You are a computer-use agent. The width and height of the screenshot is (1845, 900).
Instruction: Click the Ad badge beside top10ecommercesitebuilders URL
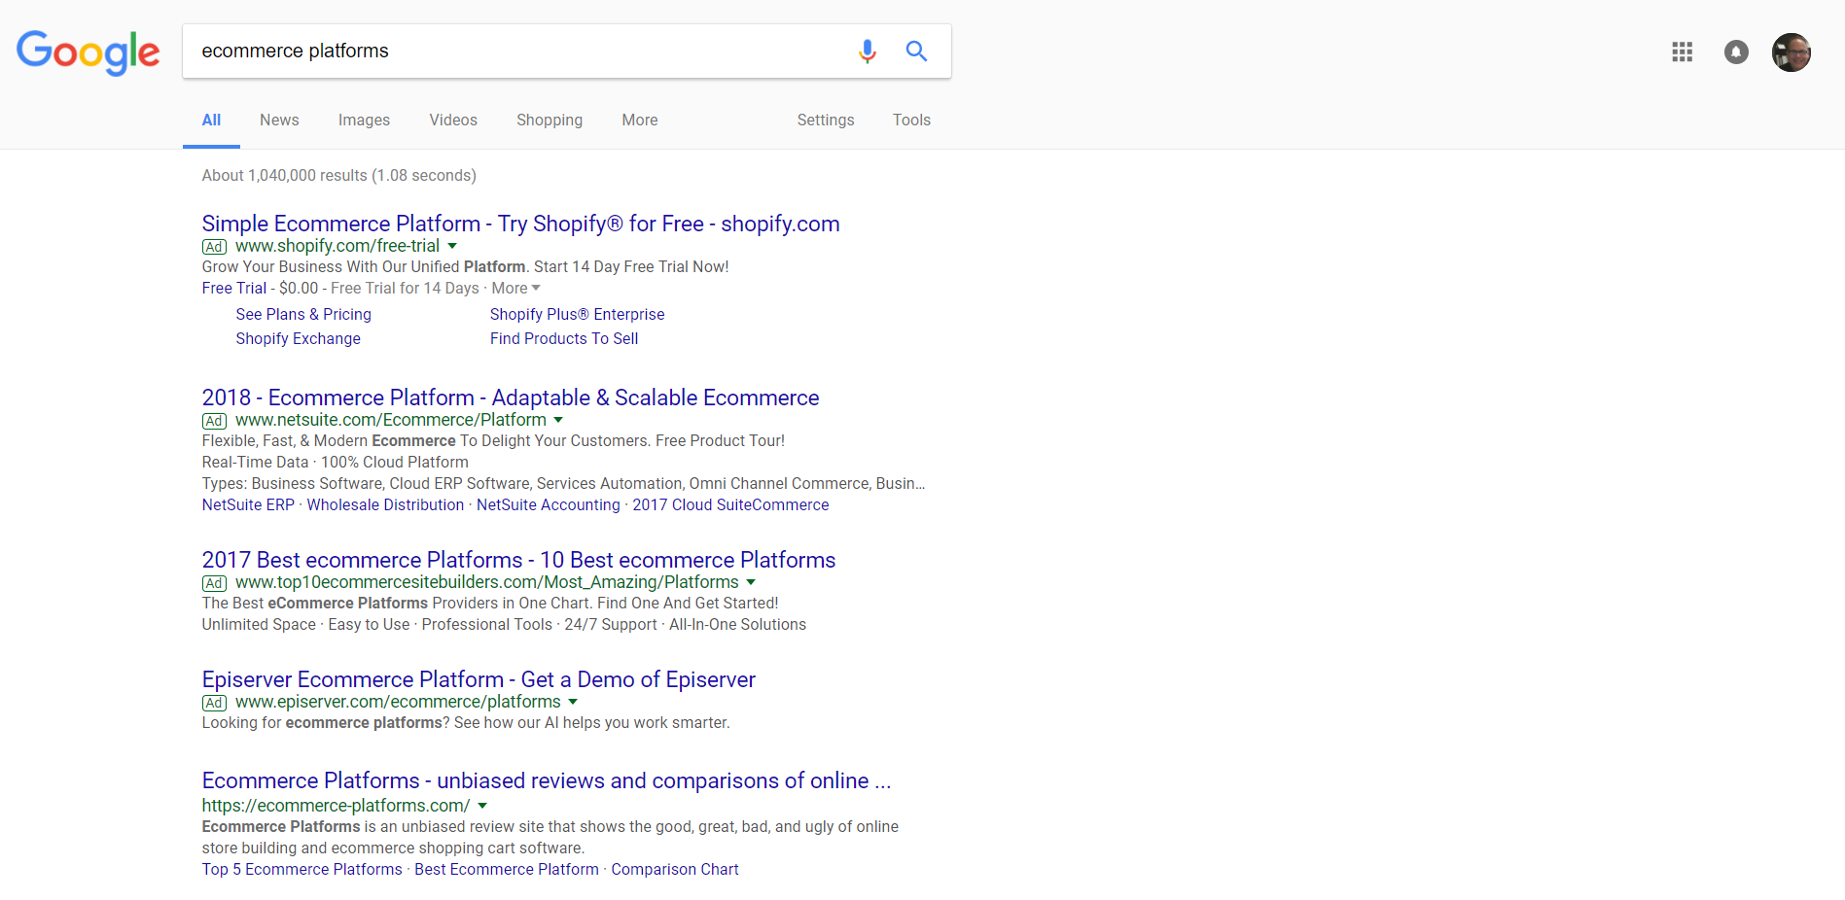214,583
